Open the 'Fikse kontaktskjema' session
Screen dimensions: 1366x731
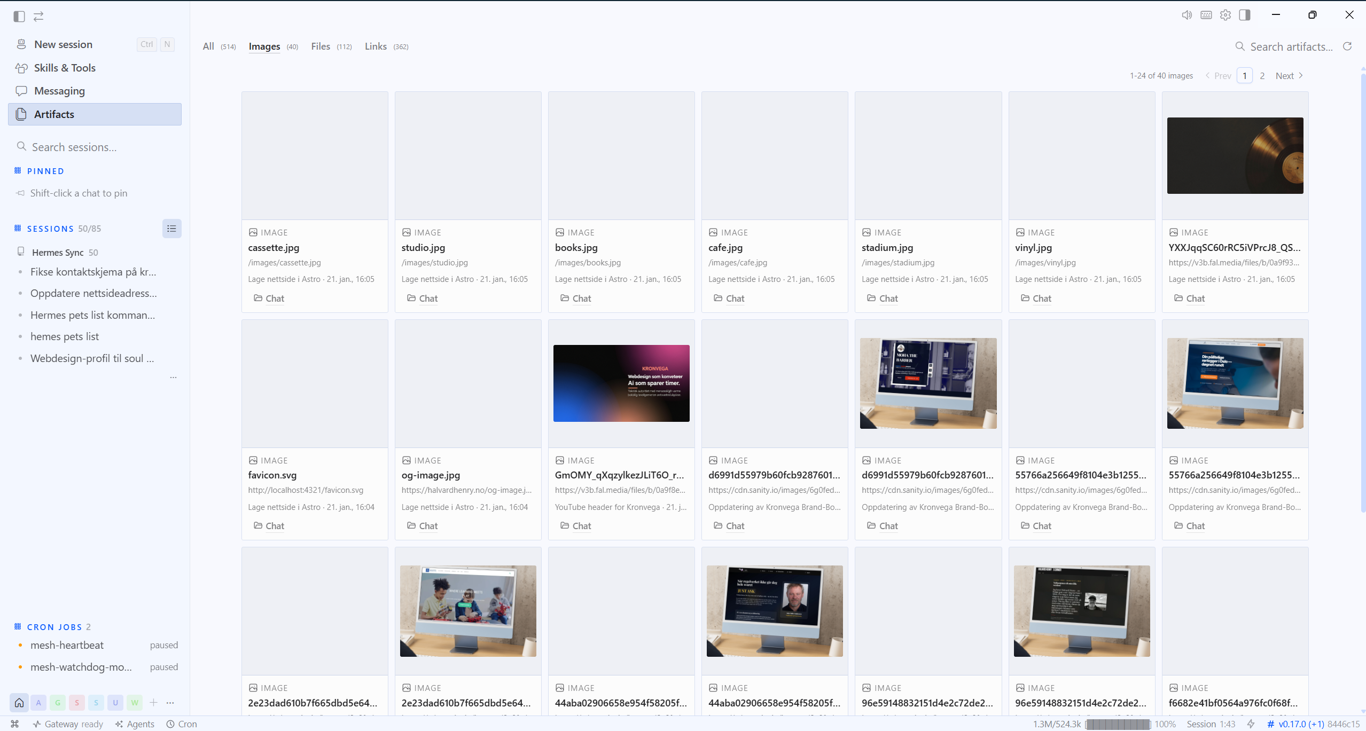pos(93,272)
